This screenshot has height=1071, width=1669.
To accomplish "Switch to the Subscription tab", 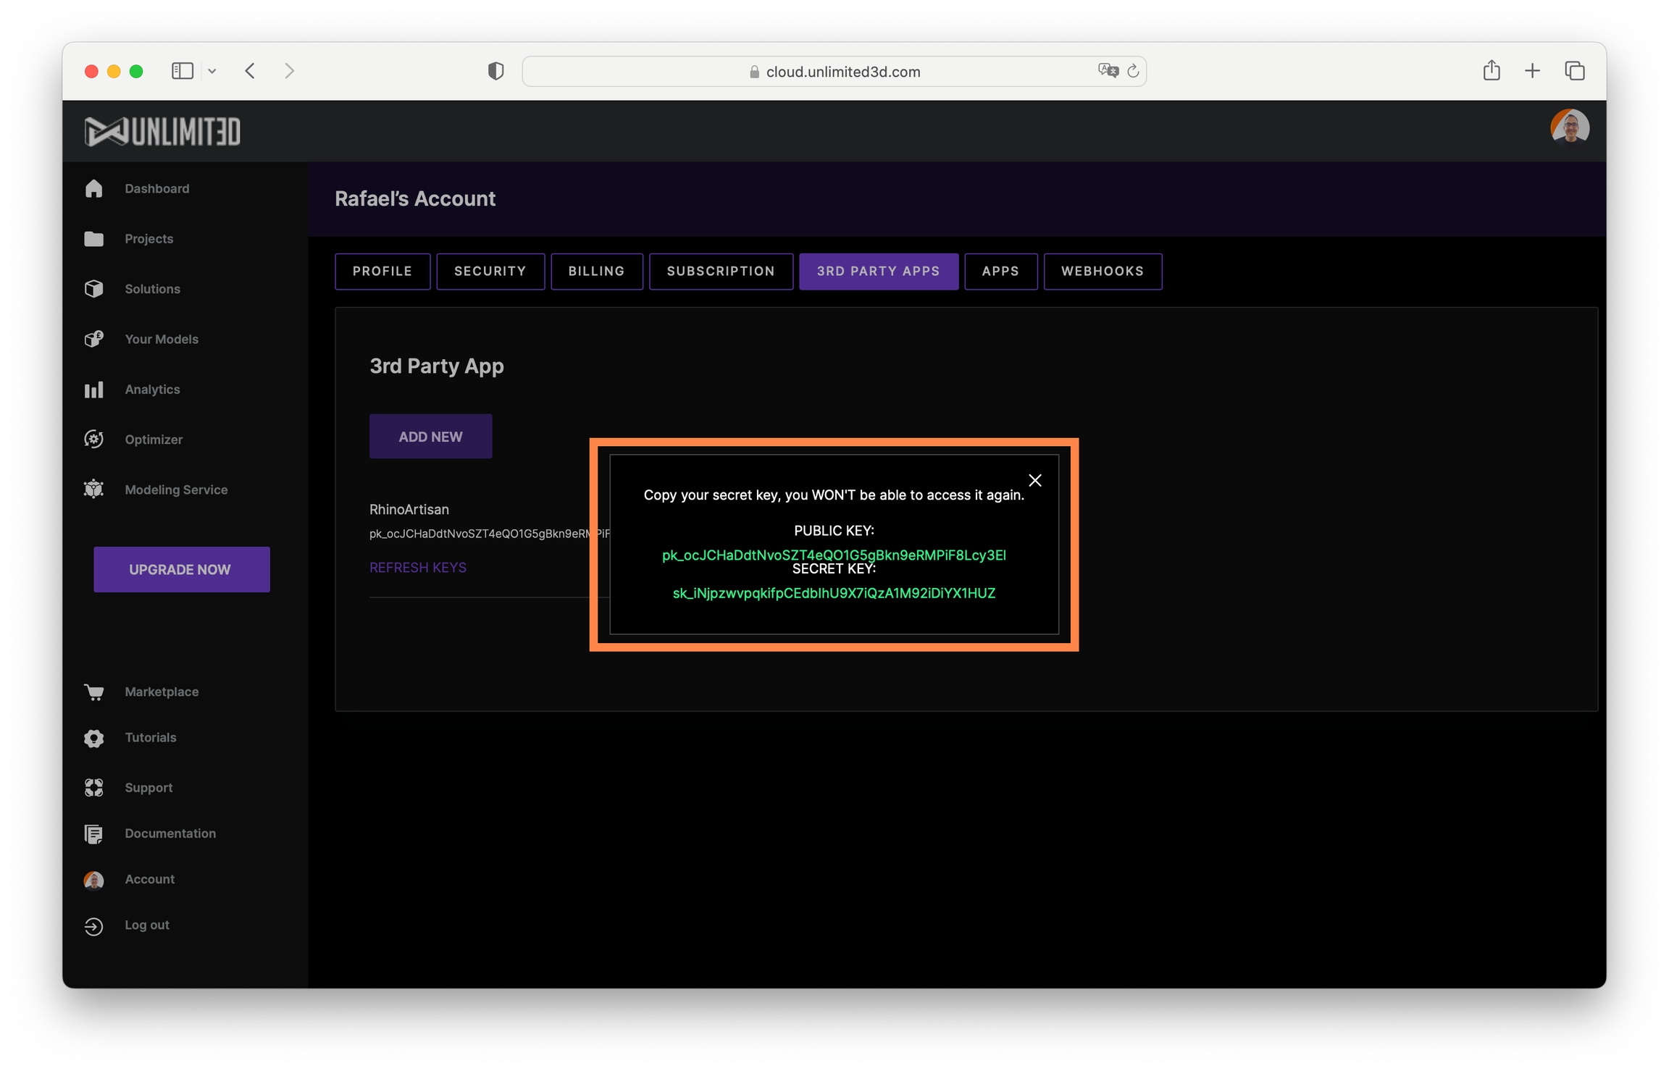I will [721, 271].
